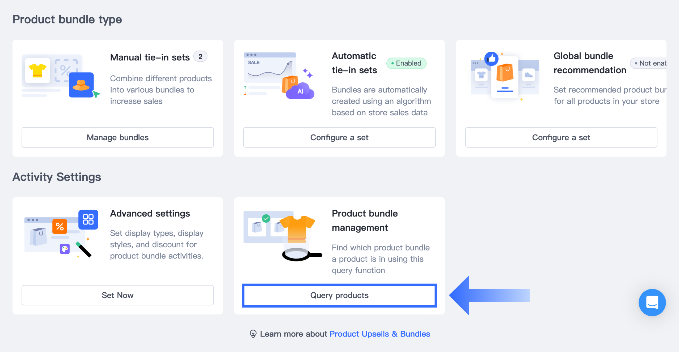This screenshot has width=679, height=352.
Task: Click the Manual tie-in sets title
Action: point(150,57)
